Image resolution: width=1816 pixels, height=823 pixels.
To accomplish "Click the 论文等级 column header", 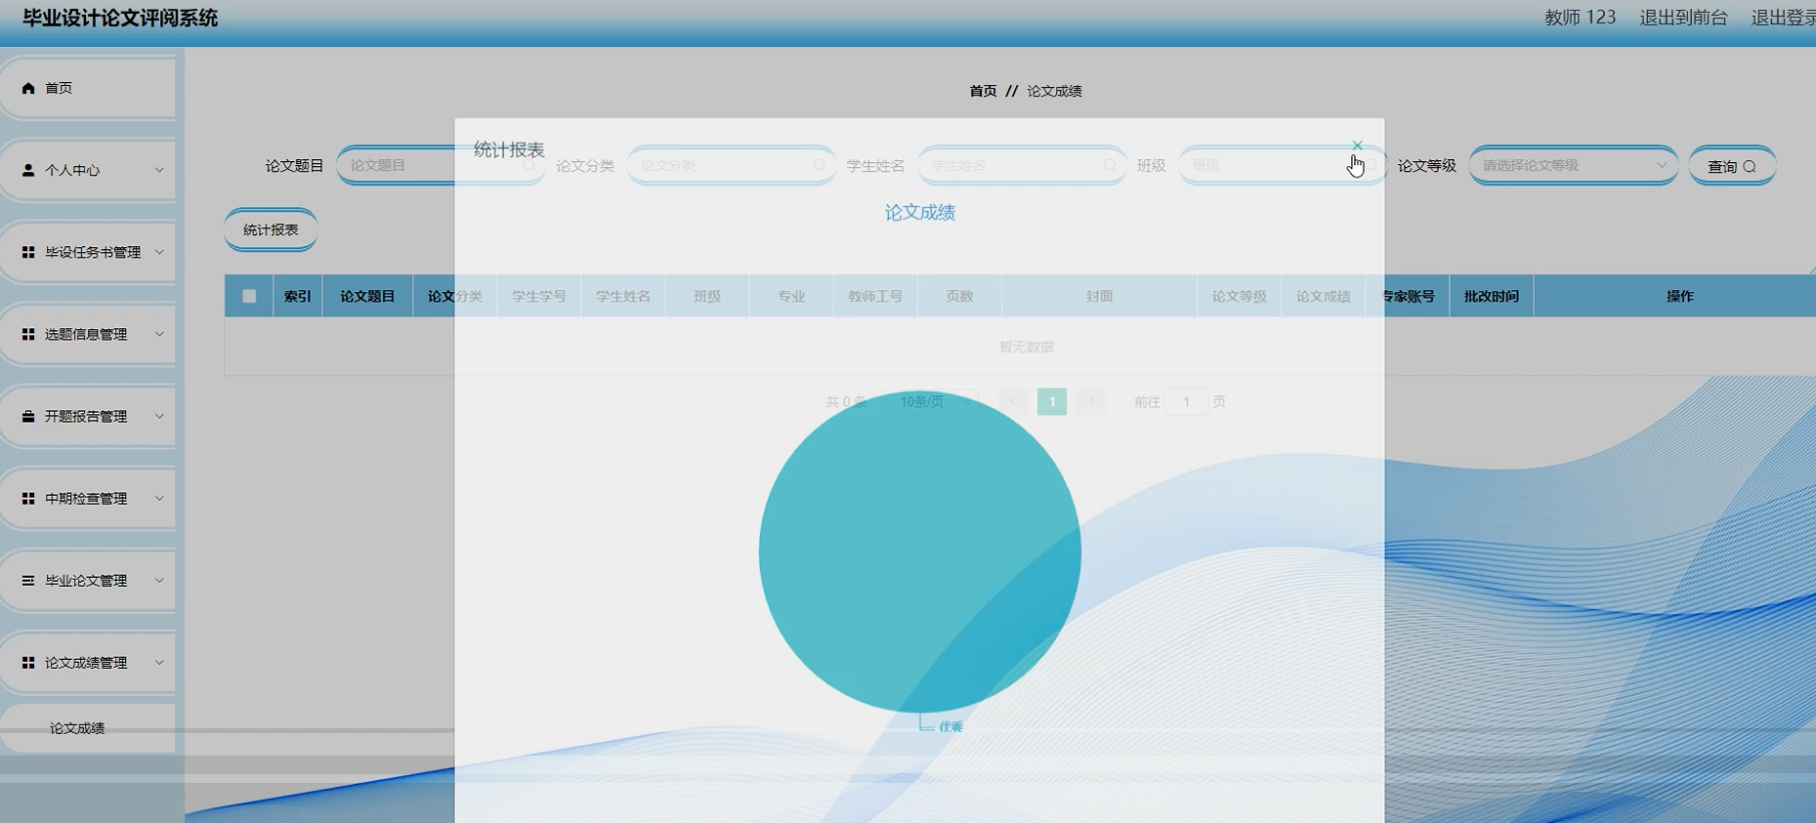I will point(1239,296).
